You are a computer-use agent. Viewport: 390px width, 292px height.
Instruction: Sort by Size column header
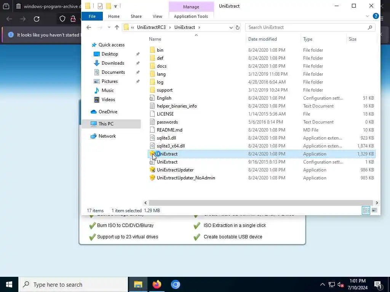[x=352, y=39]
